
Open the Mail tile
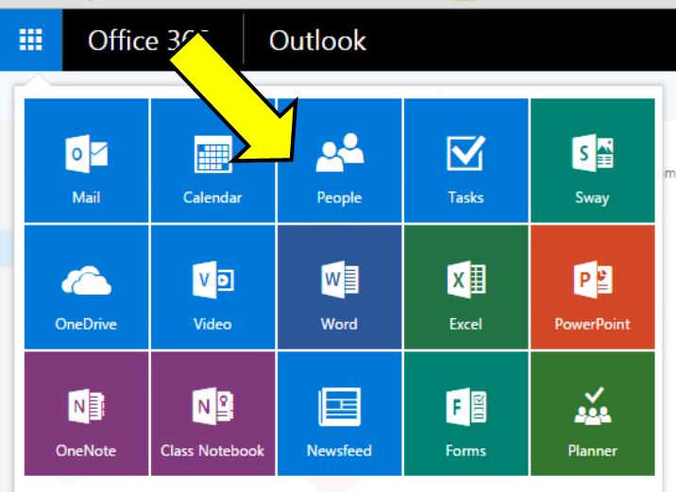[86, 161]
